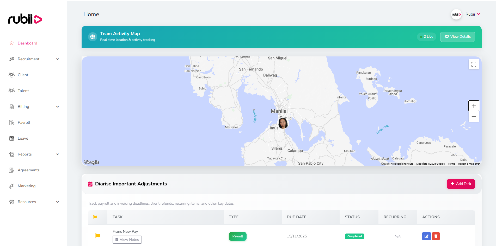Click the flag marker beside Frans New Pay
This screenshot has height=246, width=496.
(x=98, y=236)
